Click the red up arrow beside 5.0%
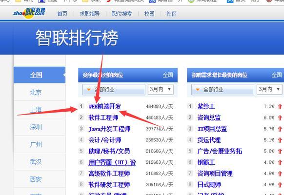 click(x=280, y=151)
